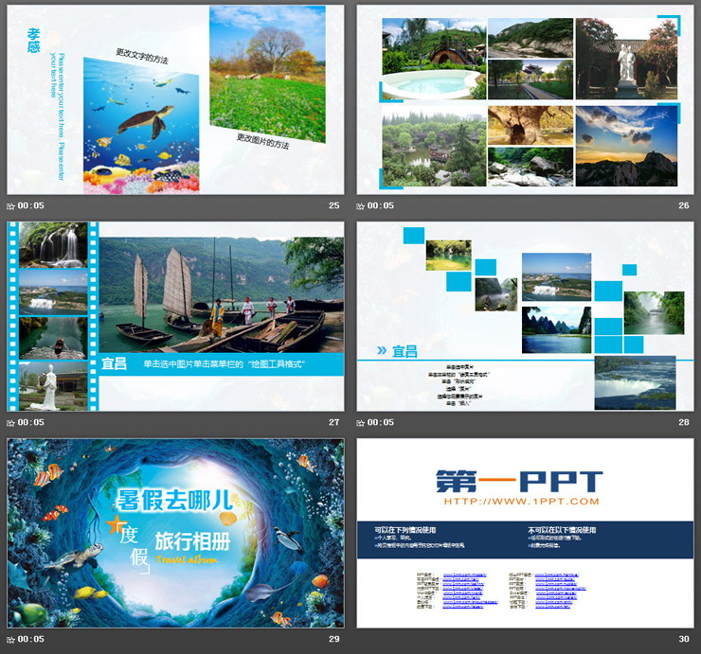Select the underwater travel album slide 29
Viewport: 701px width, 654px height.
coord(175,533)
